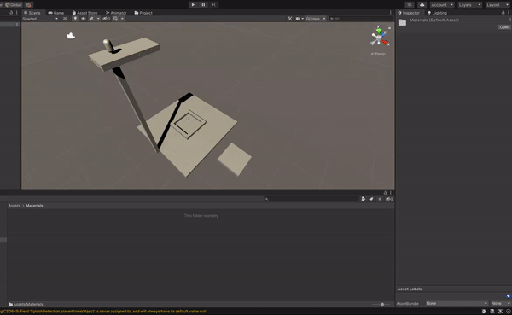Viewport: 512px width, 315px height.
Task: Start Play mode with the Play button
Action: click(x=193, y=4)
